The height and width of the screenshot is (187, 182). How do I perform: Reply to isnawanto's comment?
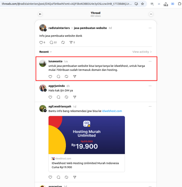click(59, 77)
